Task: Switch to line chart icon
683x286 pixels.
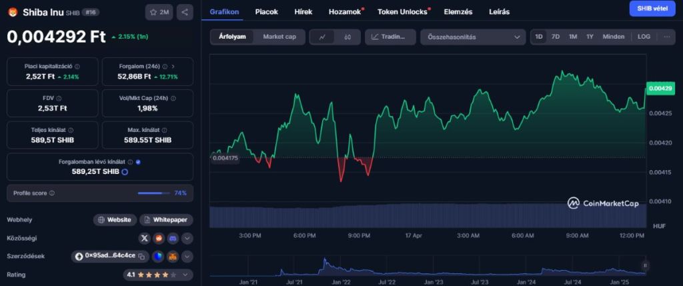Action: click(x=322, y=37)
